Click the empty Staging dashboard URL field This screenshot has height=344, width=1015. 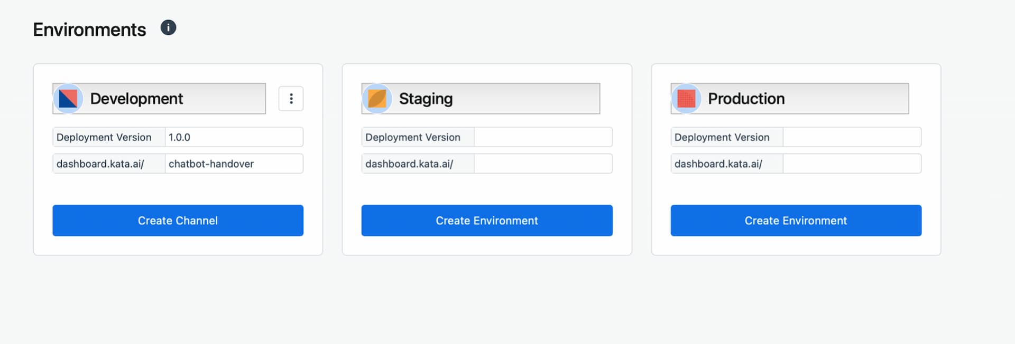click(x=543, y=164)
